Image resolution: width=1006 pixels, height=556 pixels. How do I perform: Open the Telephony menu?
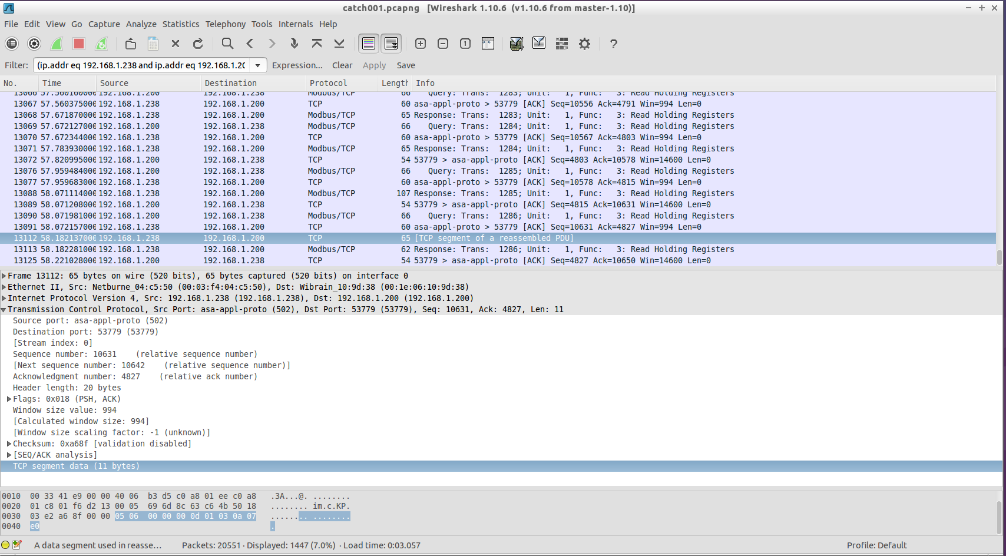point(226,24)
